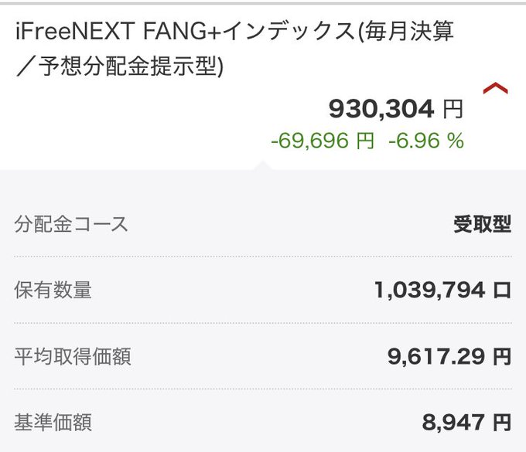Click the 1,039,794 holdings quantity value

[x=429, y=291]
